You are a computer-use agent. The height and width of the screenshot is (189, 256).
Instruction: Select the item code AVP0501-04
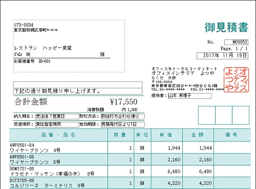tap(22, 145)
